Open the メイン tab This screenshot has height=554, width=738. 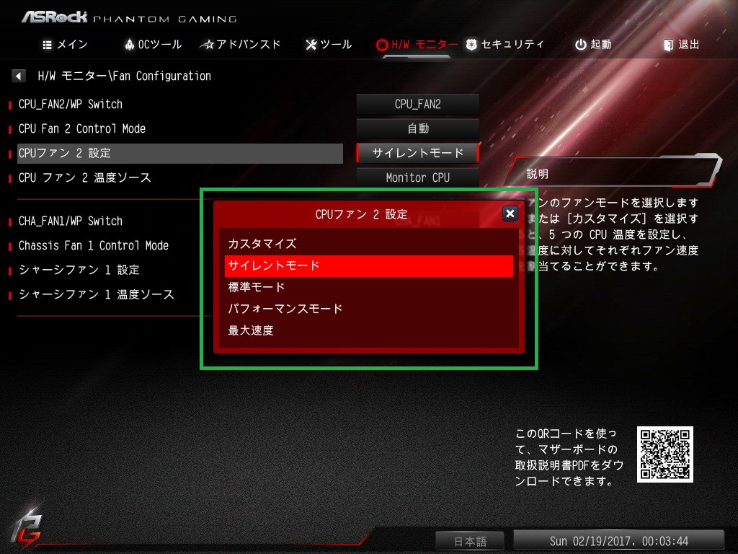pyautogui.click(x=65, y=45)
